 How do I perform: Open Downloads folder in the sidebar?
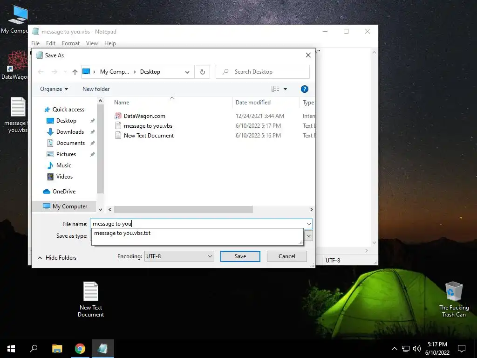point(70,132)
